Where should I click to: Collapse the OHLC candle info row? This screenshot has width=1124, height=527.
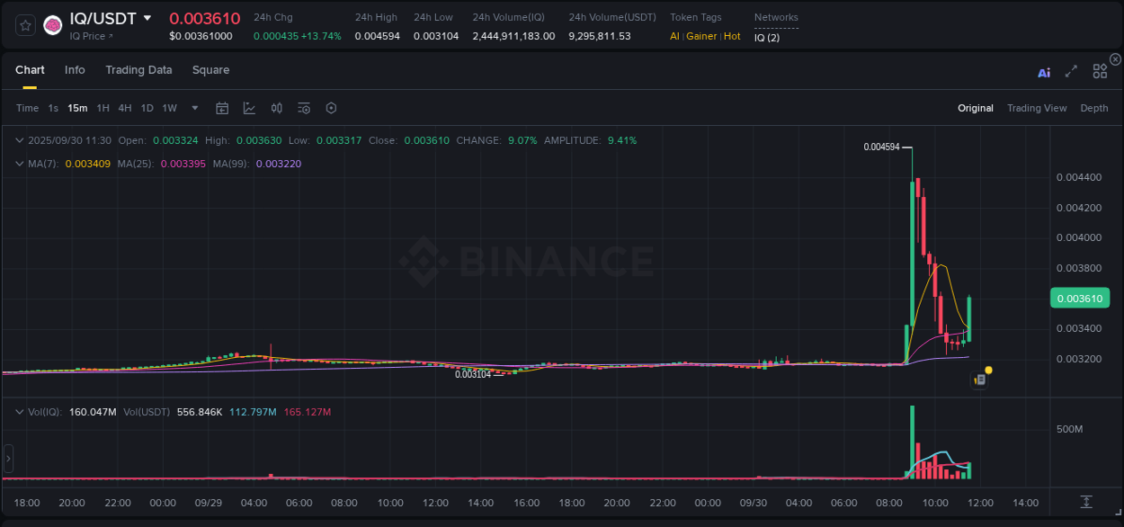(20, 140)
